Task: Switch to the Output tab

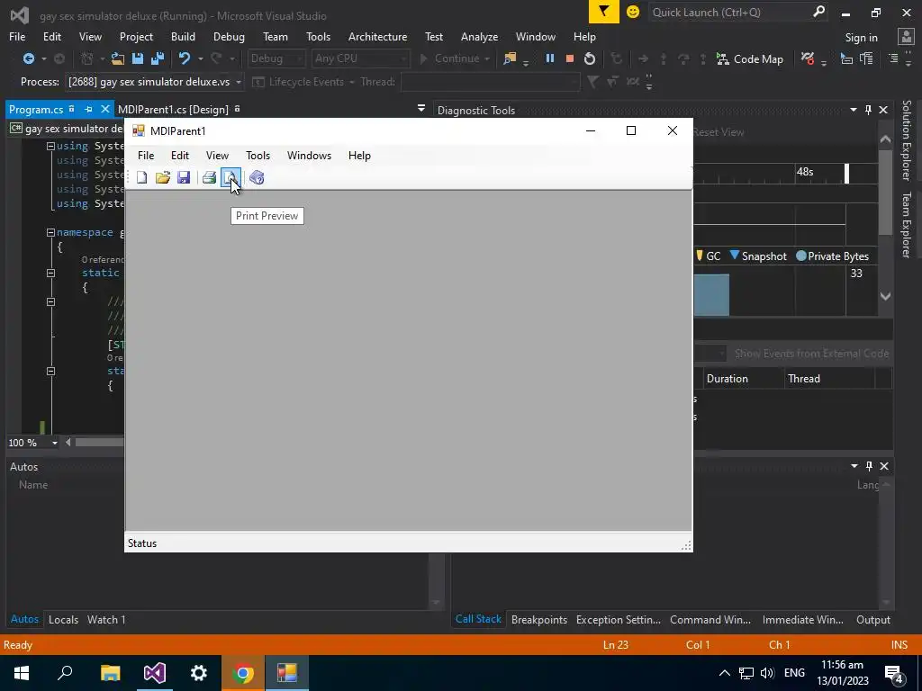Action: point(872,619)
